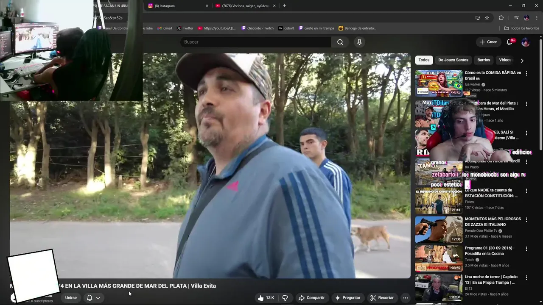543x305 pixels.
Task: Open the Twitter bookmark
Action: (x=185, y=28)
